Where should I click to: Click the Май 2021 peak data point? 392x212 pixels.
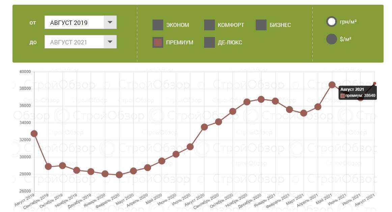332,85
